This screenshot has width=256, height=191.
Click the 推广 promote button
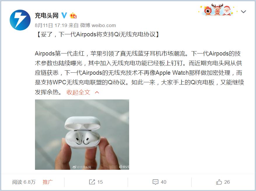click(x=48, y=182)
